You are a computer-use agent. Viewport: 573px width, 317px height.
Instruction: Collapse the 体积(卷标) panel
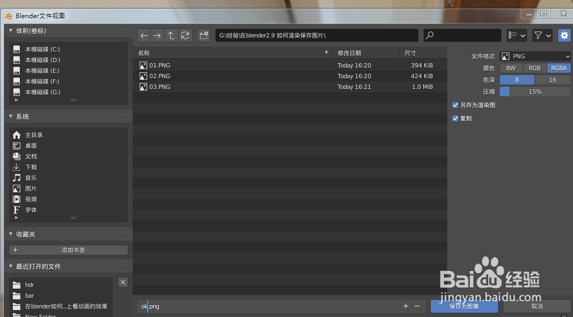click(x=11, y=31)
